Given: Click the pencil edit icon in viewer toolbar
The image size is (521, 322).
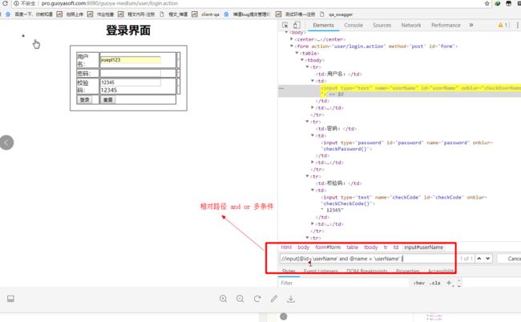Looking at the screenshot, I should [274, 299].
